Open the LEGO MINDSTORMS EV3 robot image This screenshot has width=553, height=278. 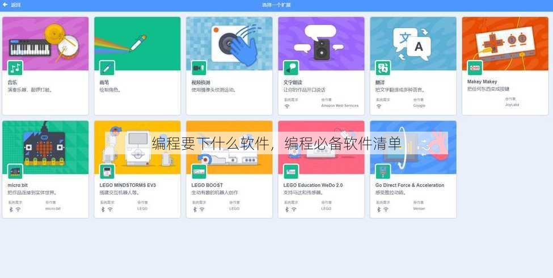tap(137, 147)
